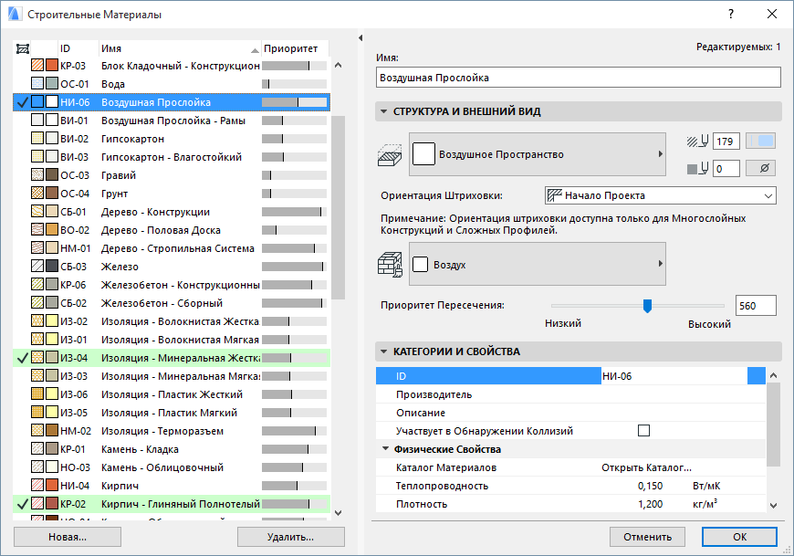Click the checkmark on КР-02 Кирпич row

point(22,504)
